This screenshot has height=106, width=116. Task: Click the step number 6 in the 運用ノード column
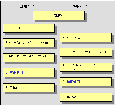6,88
